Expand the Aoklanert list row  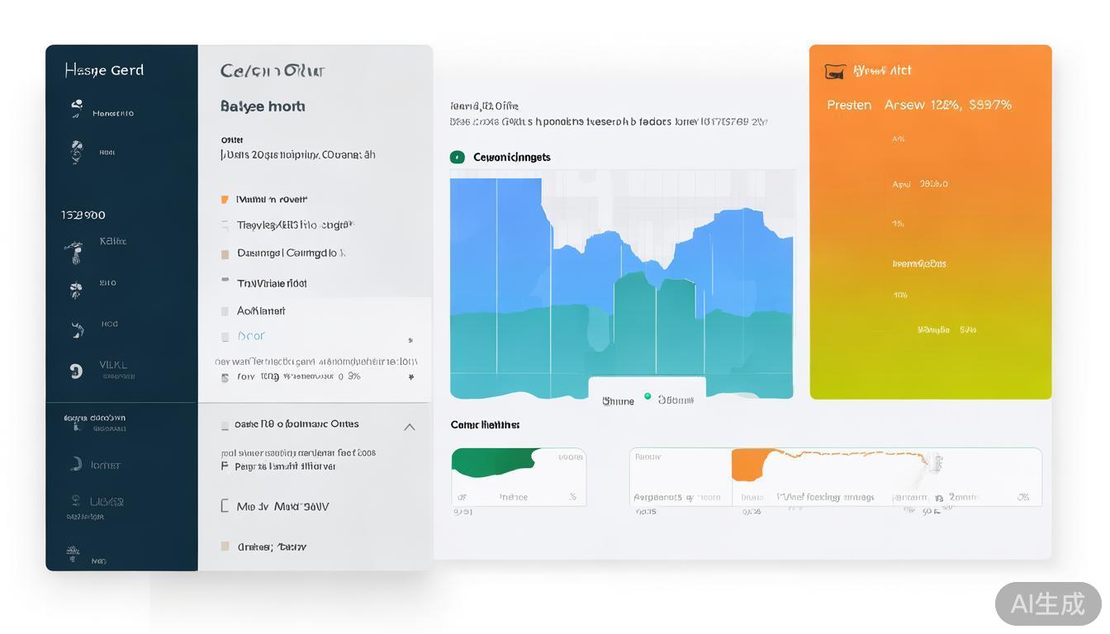click(261, 311)
